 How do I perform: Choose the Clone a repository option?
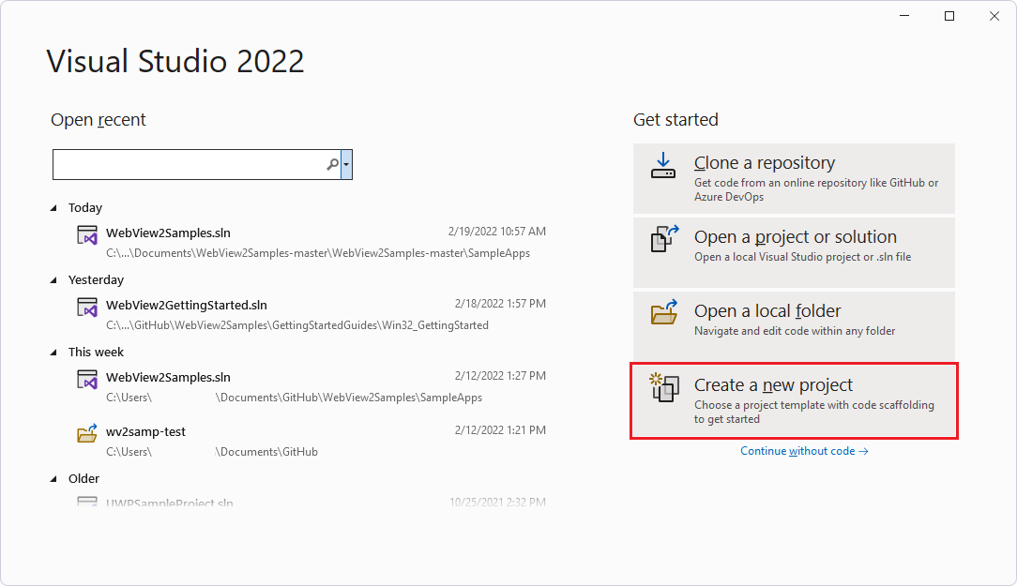tap(794, 178)
